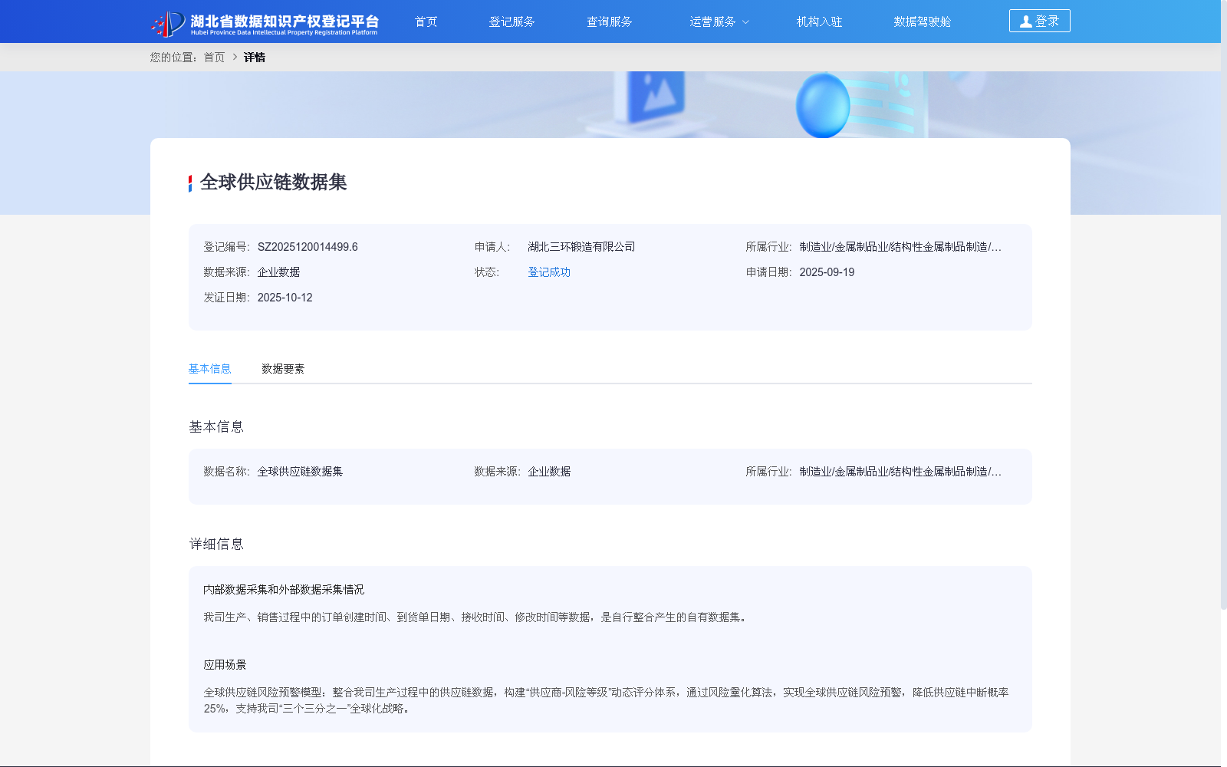Click the 详情 breadcrumb text
This screenshot has height=767, width=1227.
click(x=255, y=58)
